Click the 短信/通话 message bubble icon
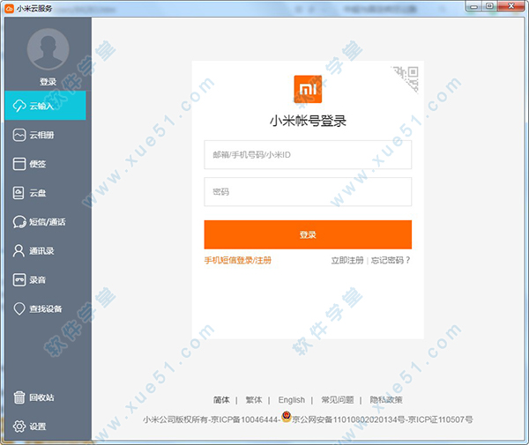 click(x=19, y=222)
